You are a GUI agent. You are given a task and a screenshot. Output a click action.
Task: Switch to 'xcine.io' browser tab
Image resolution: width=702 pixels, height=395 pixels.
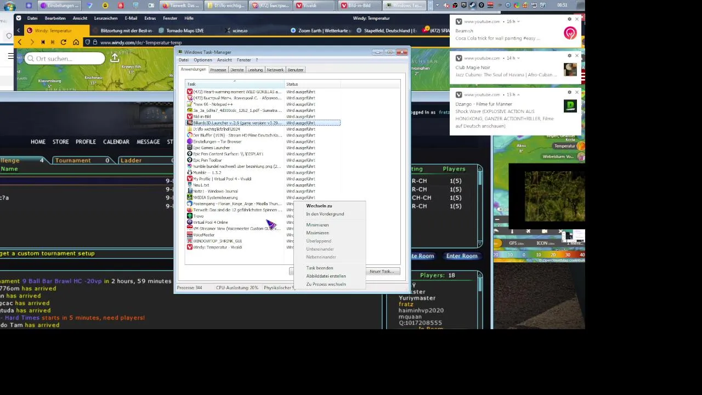pyautogui.click(x=240, y=31)
